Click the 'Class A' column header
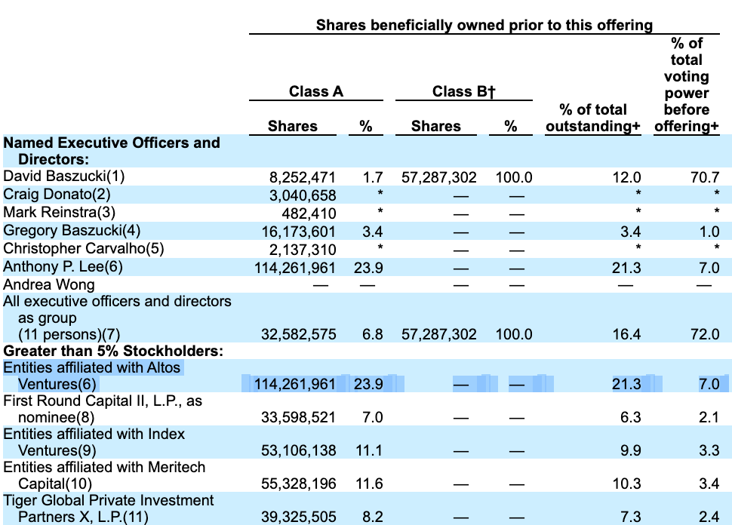 point(316,91)
